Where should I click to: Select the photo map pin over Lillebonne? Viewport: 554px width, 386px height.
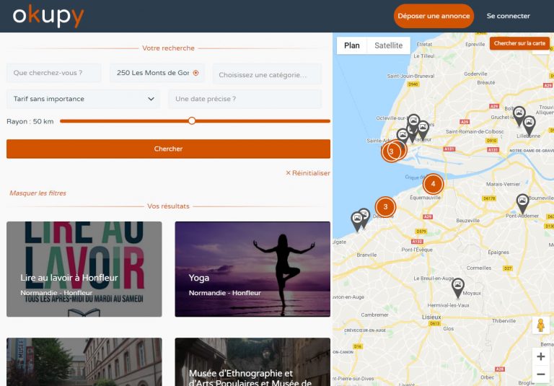point(529,126)
